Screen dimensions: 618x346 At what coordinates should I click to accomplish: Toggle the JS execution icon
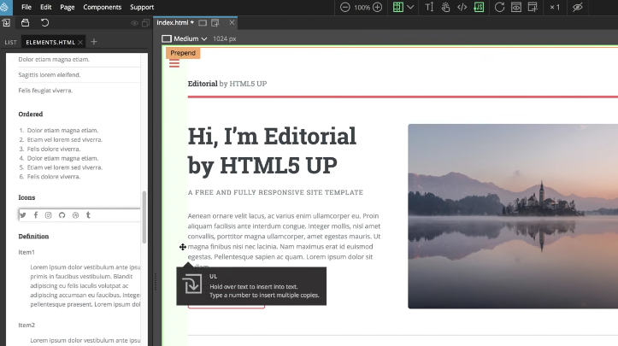pyautogui.click(x=479, y=7)
